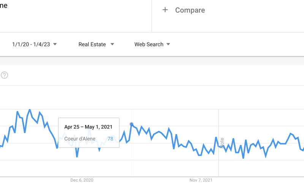Expand the Real Estate category dropdown
Viewport: 304px width, 190px height.
[92, 44]
